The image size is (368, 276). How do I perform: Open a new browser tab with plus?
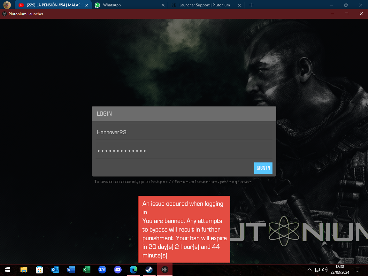(251, 5)
